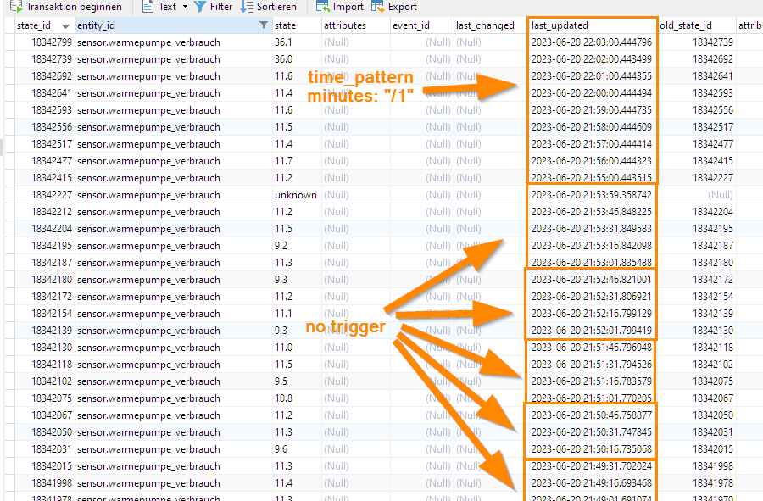Click timestamp 2023-06-20 21:55:00.443515
This screenshot has height=501, width=763.
pyautogui.click(x=591, y=178)
